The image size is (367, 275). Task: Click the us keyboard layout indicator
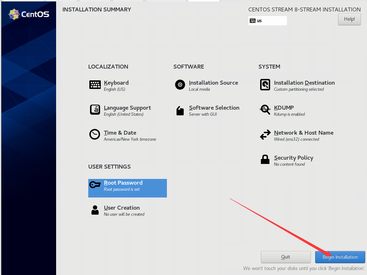click(268, 21)
